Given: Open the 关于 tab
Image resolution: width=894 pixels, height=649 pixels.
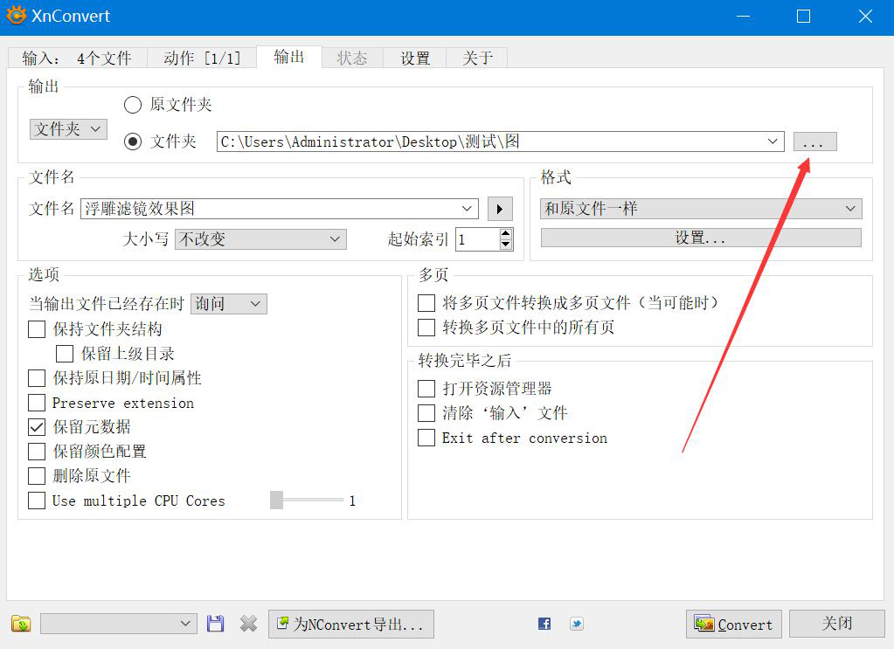Looking at the screenshot, I should tap(477, 59).
